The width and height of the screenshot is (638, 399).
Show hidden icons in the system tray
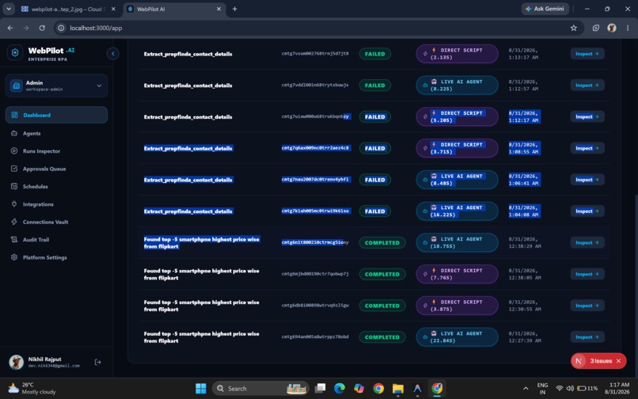pos(526,389)
